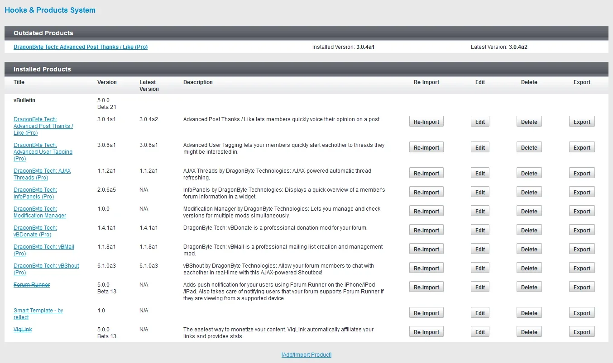Select the InfoPanels version text 2.0.6a5

click(x=106, y=190)
